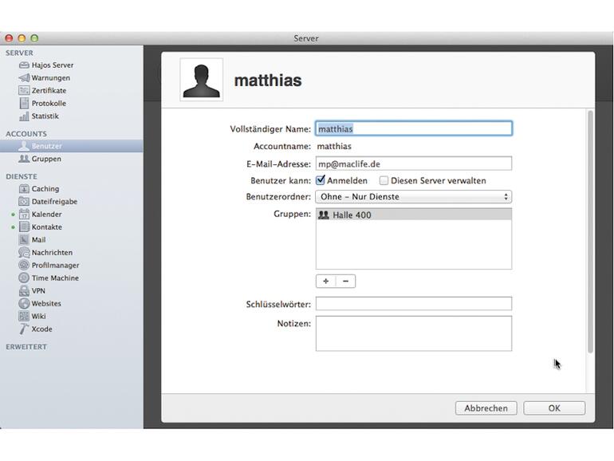
Task: Click the DIENSTE section header
Action: coord(22,176)
